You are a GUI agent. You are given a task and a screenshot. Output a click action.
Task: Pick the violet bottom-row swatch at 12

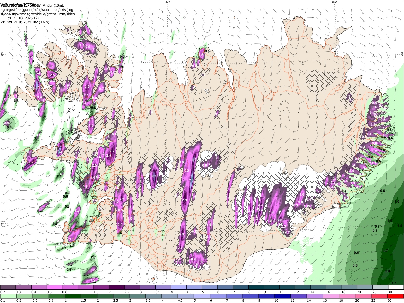pyautogui.click(x=298, y=296)
